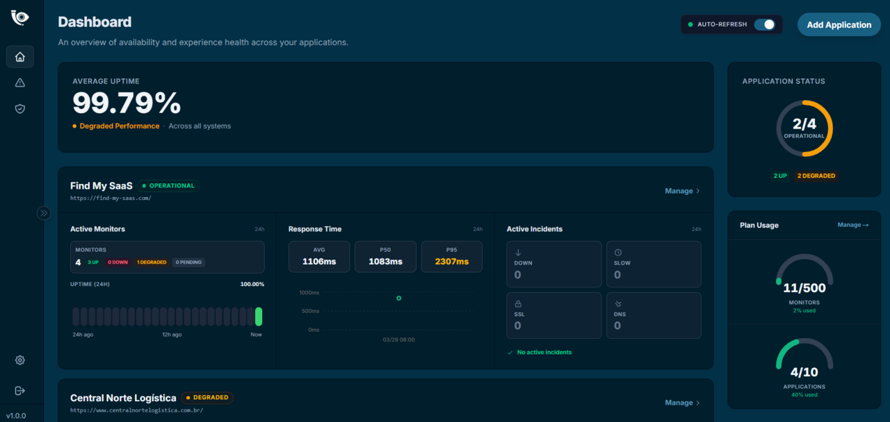
Task: Click the logout icon in sidebar
Action: [20, 391]
